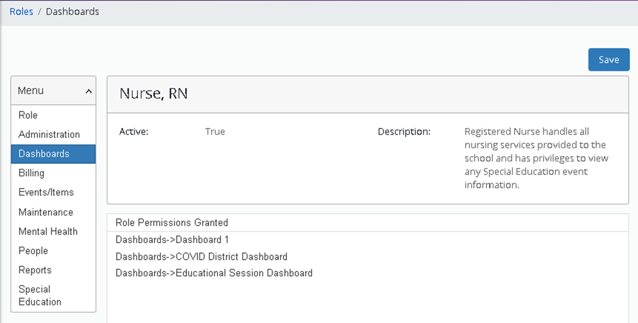Open the Mental Health section
The height and width of the screenshot is (323, 638).
(48, 231)
